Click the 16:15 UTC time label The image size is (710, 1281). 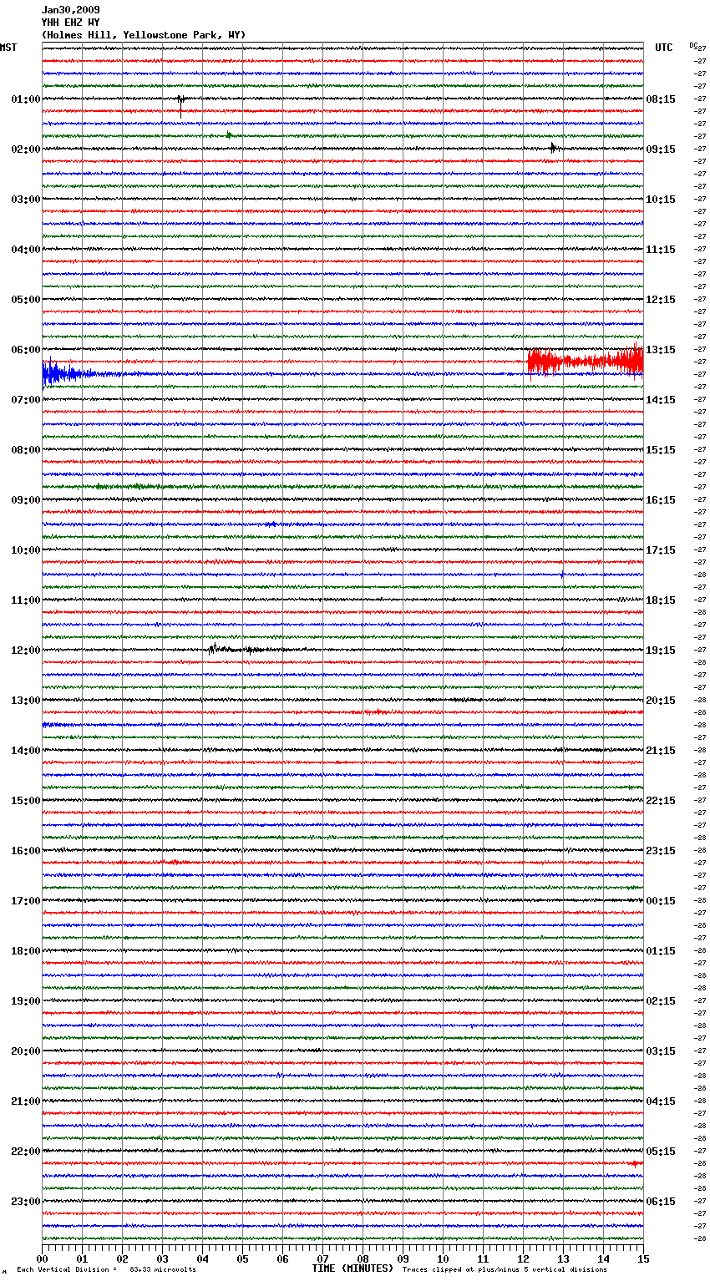pos(661,500)
